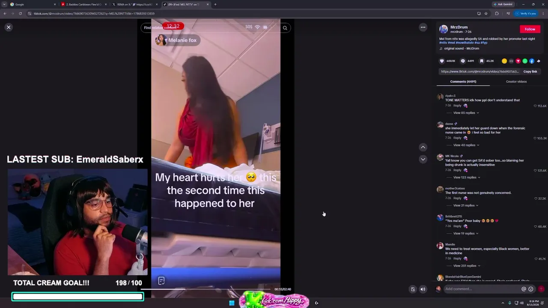This screenshot has width=548, height=308.
Task: Expand View 85 replies under riyah comment
Action: 466,113
